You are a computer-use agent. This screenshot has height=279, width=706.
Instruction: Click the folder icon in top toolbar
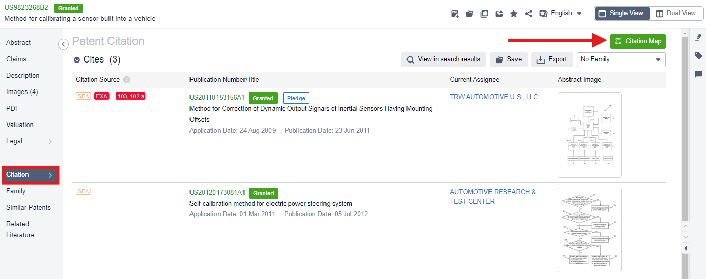pyautogui.click(x=470, y=14)
